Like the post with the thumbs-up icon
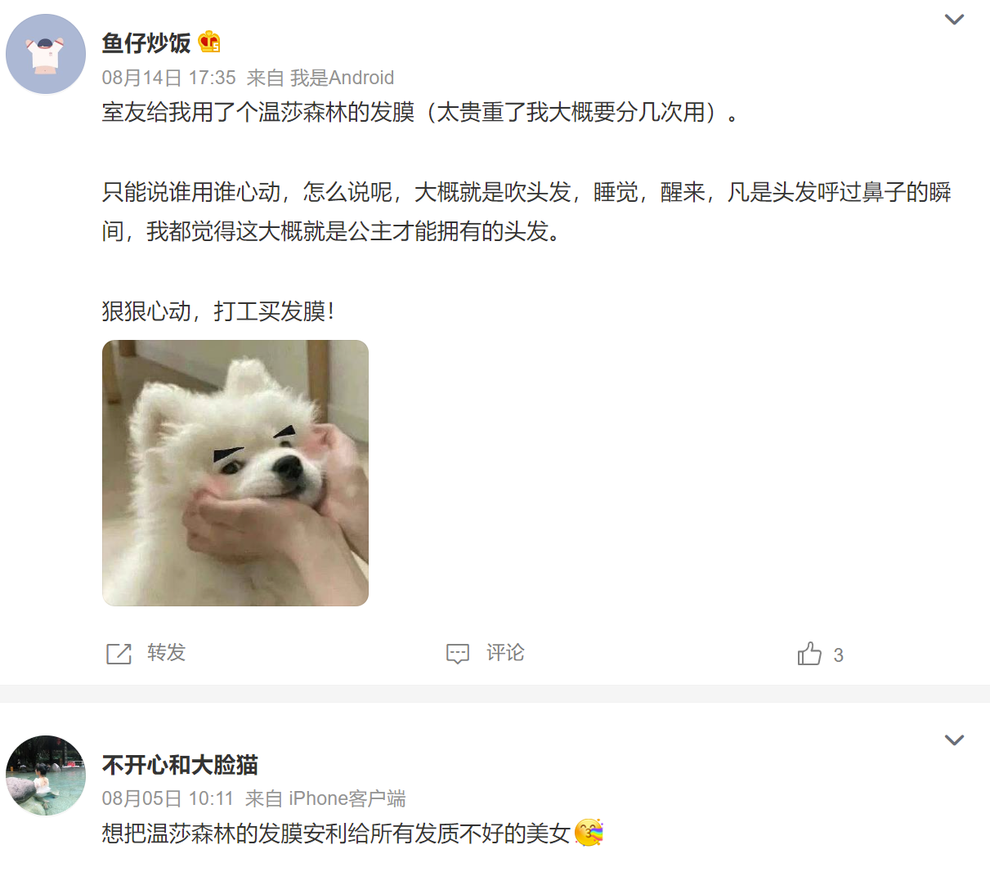This screenshot has height=876, width=990. click(809, 654)
